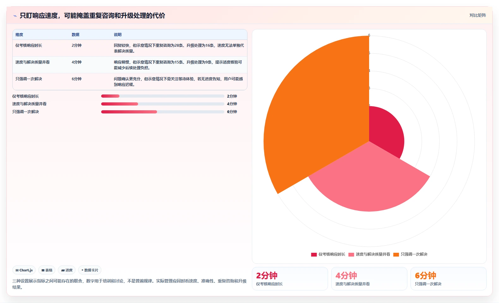The height and width of the screenshot is (303, 499).
Task: Open the 4分钟 data card
Action: pos(369,279)
